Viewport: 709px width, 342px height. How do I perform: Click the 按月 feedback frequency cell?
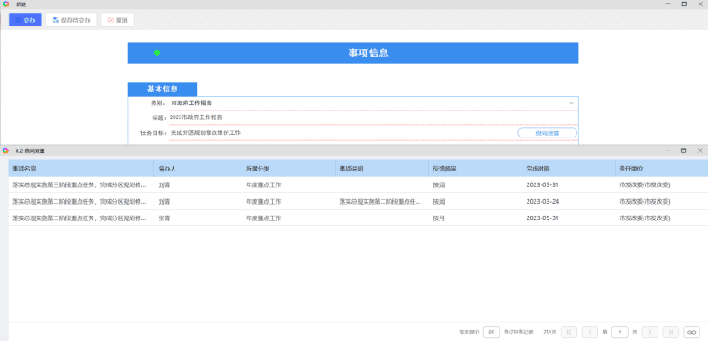tap(439, 218)
